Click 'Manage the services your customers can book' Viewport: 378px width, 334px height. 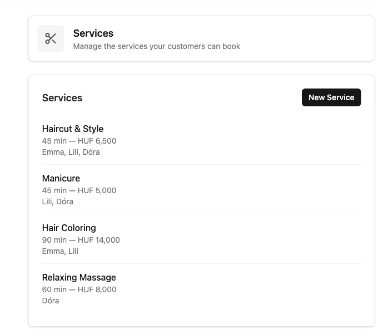[x=157, y=46]
